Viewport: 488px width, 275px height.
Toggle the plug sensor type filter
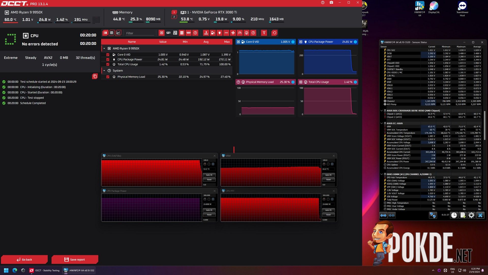[220, 33]
